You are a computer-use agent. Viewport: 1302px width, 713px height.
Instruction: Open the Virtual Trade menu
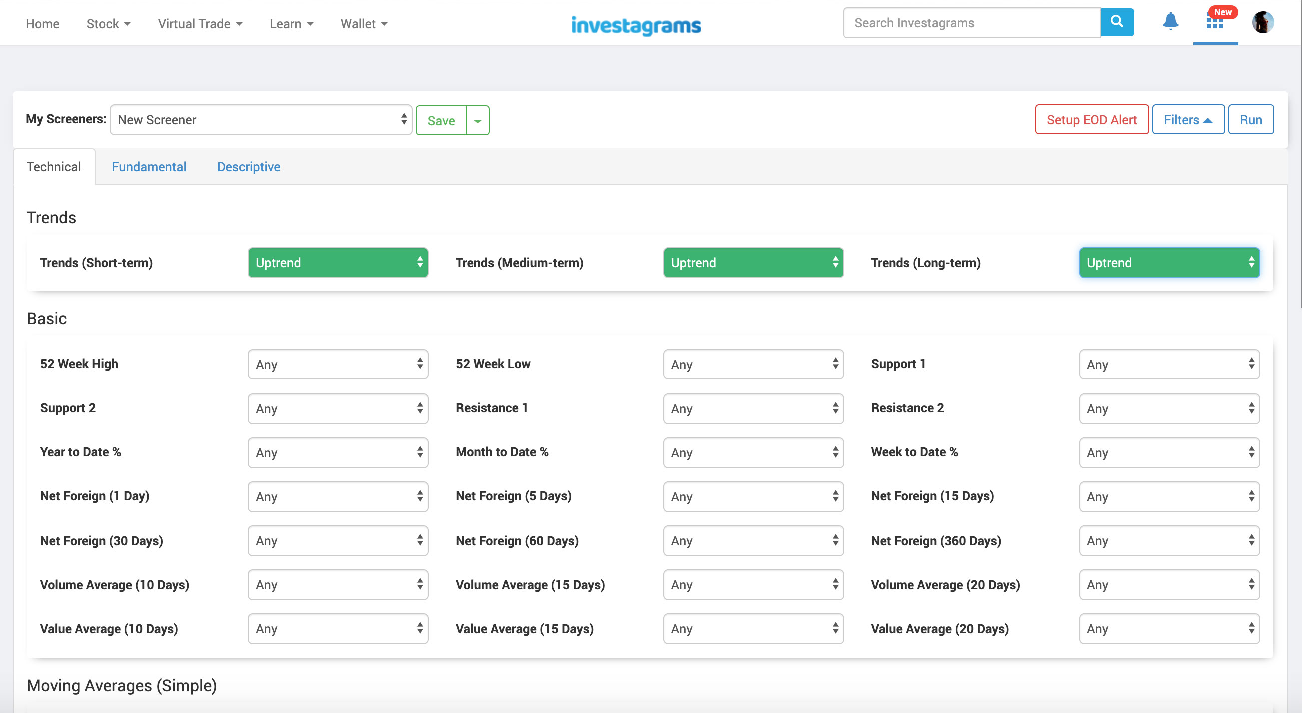(200, 24)
